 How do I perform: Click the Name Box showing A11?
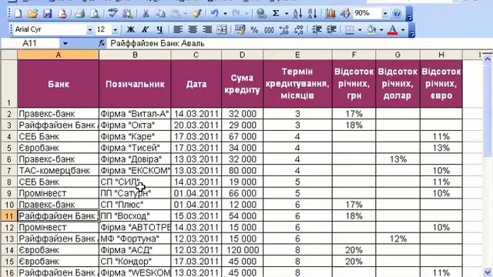click(30, 43)
